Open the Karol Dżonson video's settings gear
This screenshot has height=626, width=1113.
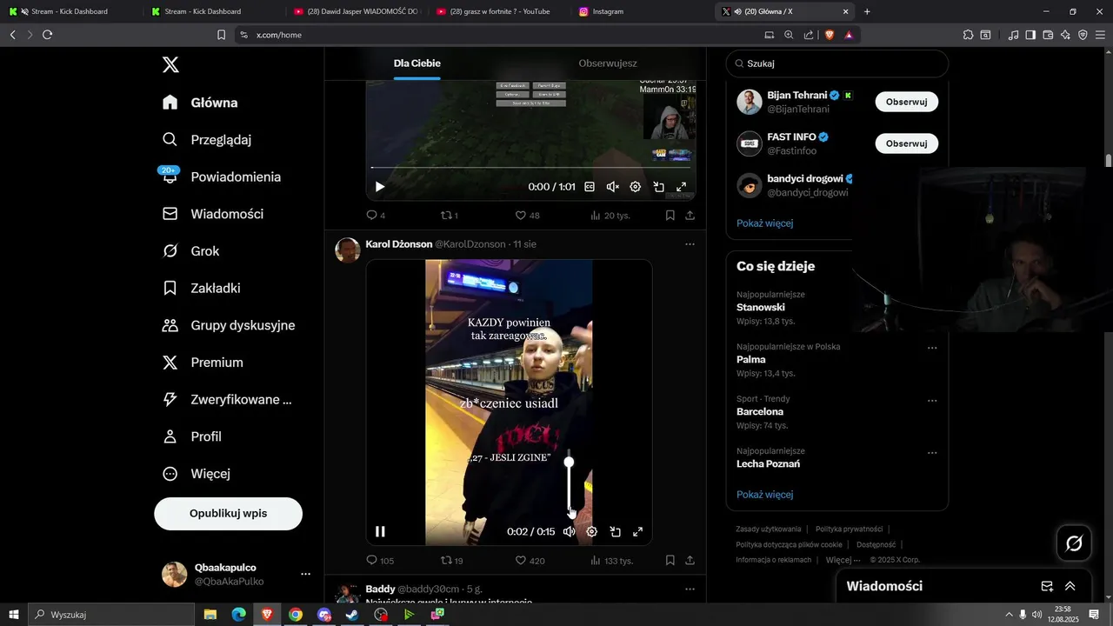[592, 532]
